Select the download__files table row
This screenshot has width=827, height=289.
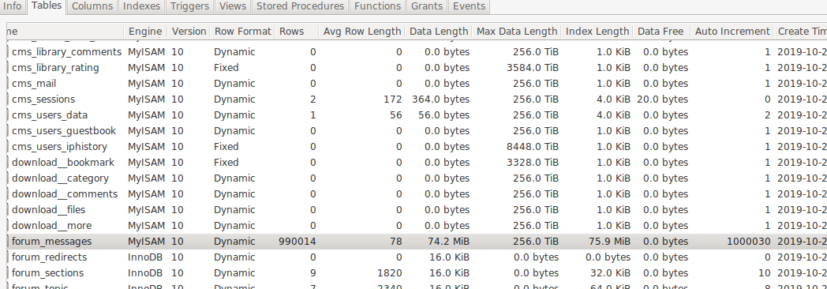417,210
